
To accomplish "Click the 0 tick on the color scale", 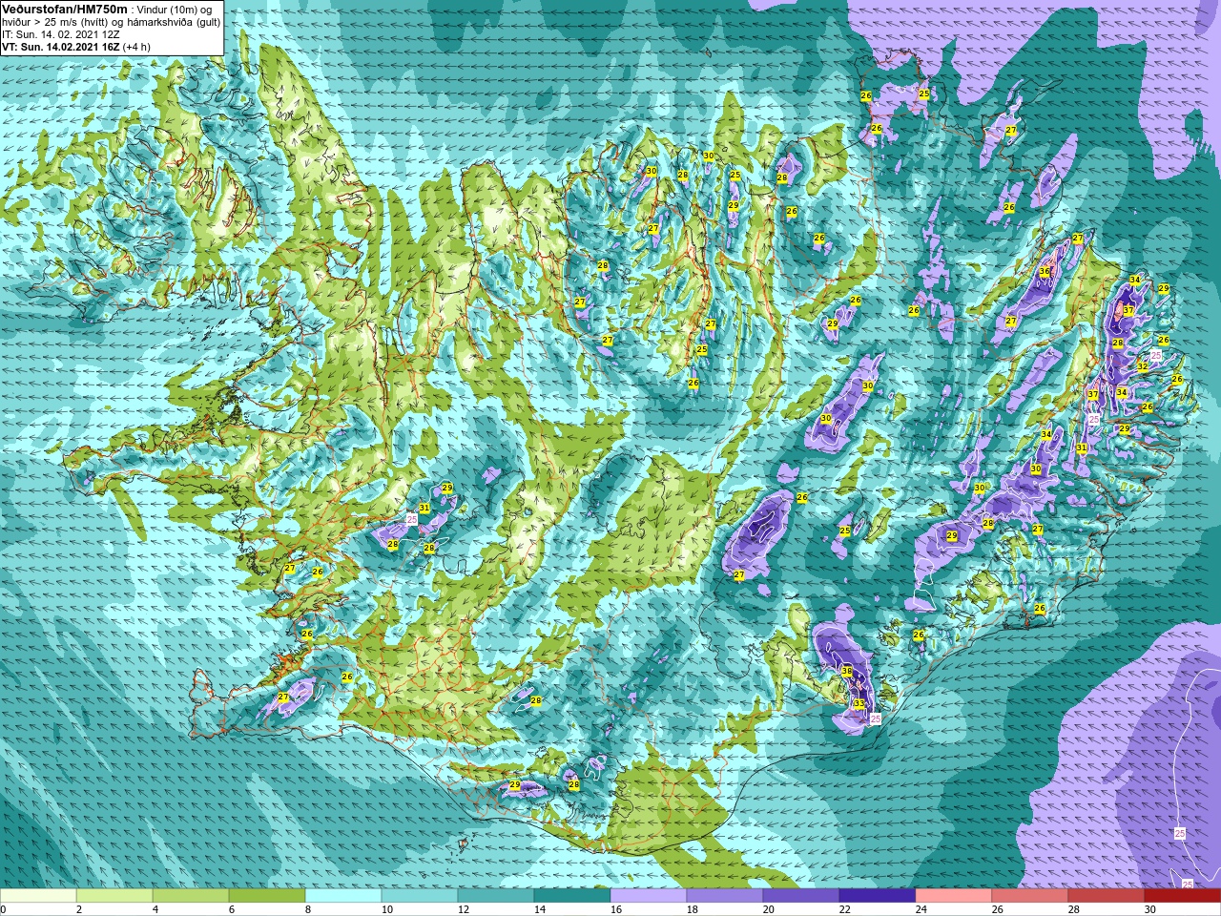I will [x=3, y=910].
